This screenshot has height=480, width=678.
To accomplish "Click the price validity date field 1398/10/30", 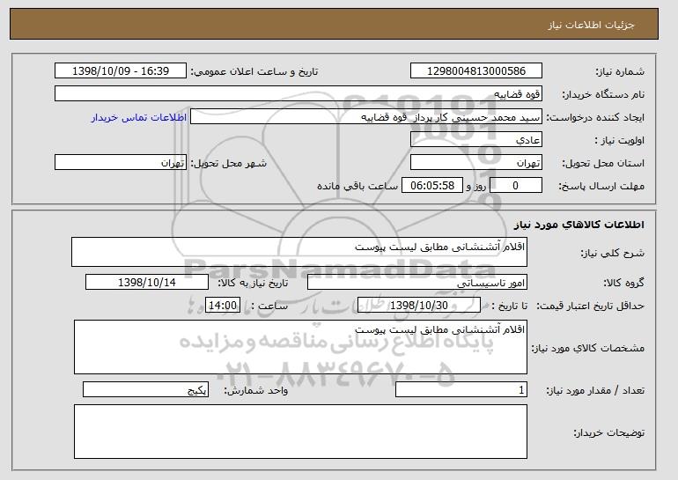I will click(x=419, y=306).
